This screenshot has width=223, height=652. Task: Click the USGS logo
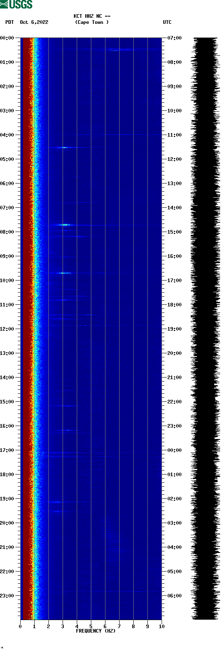pos(17,4)
